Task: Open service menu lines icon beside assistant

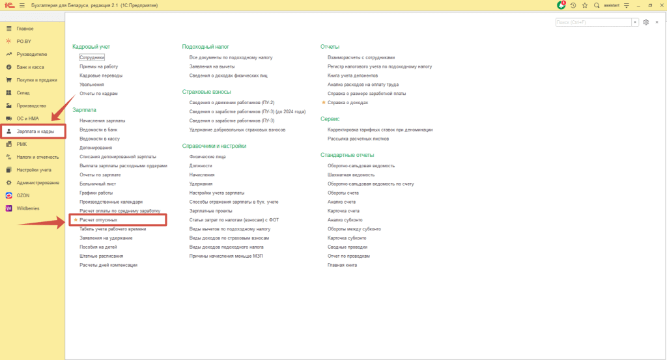Action: click(x=627, y=5)
